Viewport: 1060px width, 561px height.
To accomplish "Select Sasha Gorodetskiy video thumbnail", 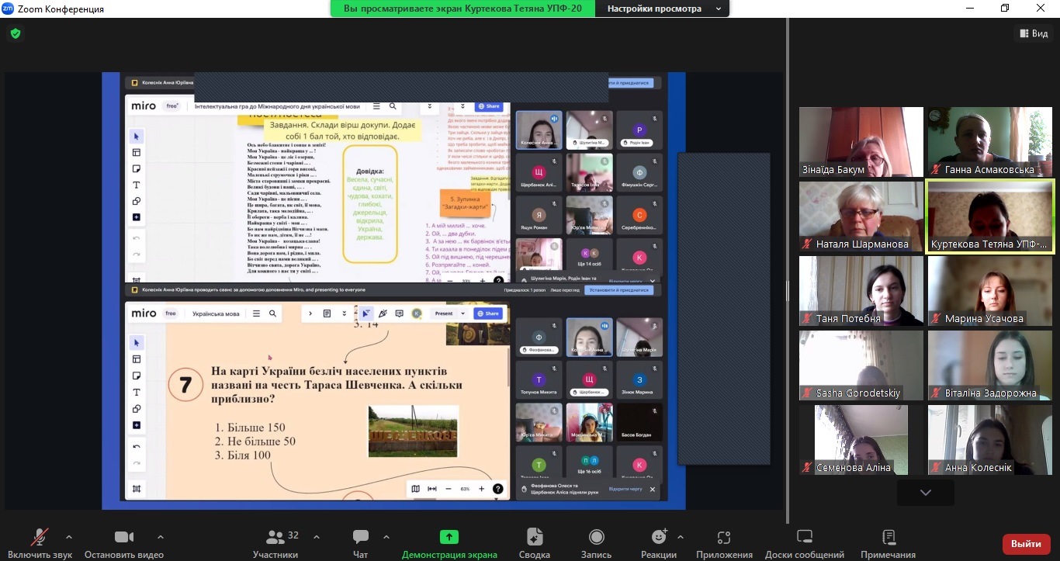I will pyautogui.click(x=861, y=365).
